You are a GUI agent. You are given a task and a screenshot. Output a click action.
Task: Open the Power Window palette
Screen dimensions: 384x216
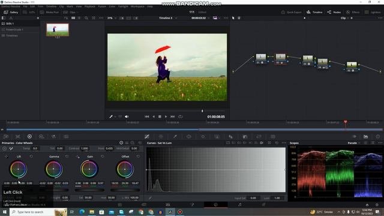[x=189, y=137]
